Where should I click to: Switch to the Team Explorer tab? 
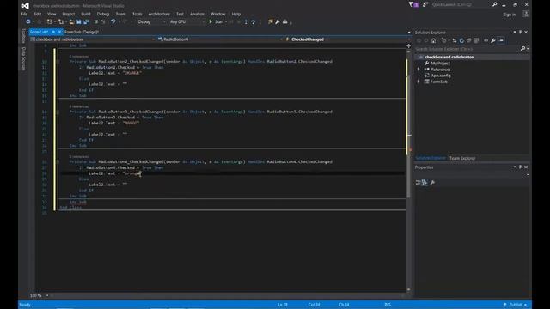coord(462,158)
